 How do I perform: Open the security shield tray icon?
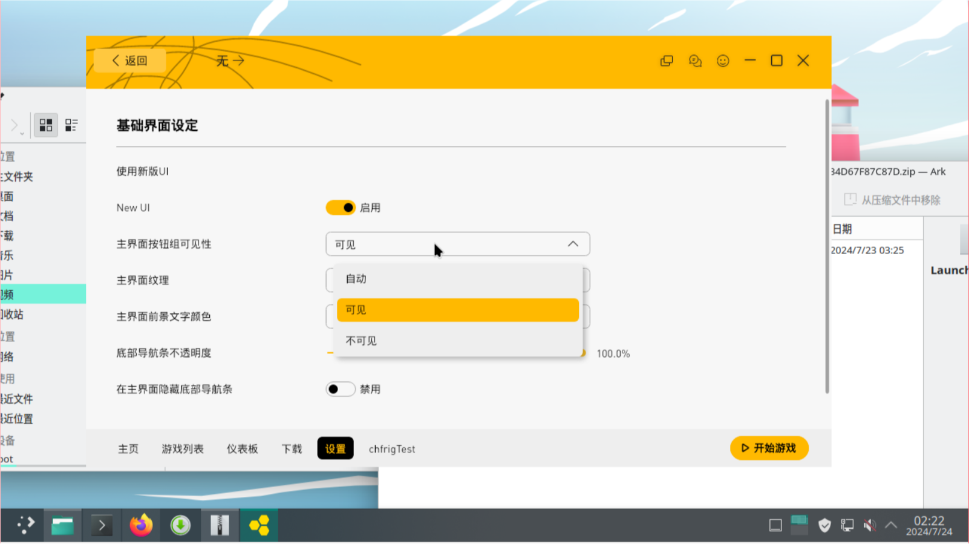tap(824, 525)
